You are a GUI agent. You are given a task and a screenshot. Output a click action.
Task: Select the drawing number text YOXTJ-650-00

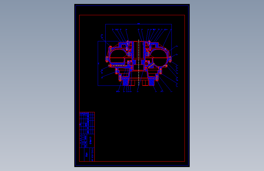click(x=93, y=155)
